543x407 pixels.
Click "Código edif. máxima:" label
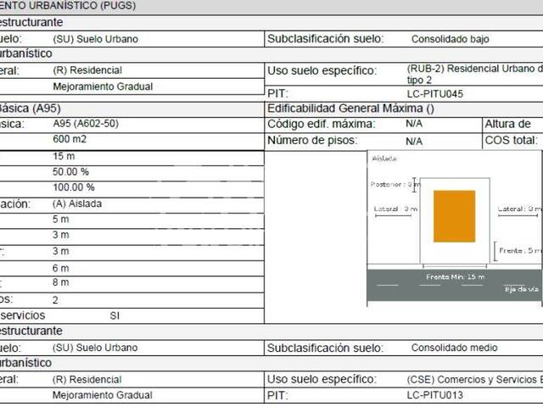pyautogui.click(x=322, y=124)
